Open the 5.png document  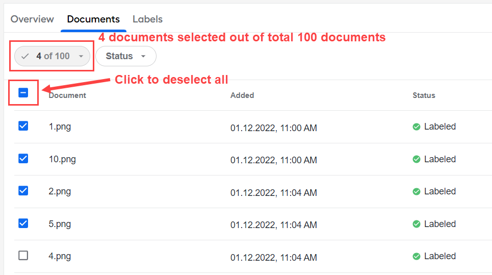pyautogui.click(x=60, y=224)
